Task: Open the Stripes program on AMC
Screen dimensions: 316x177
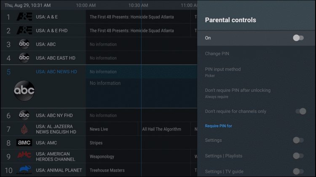Action: (x=142, y=143)
